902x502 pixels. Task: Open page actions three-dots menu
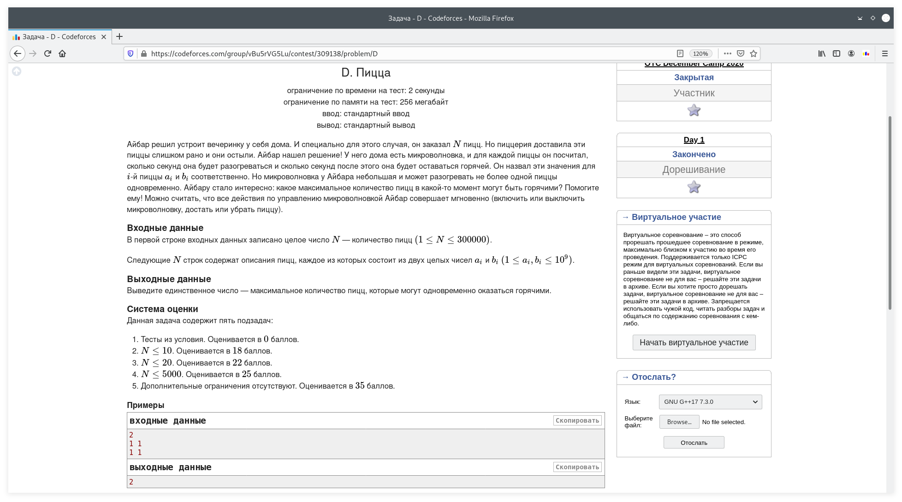click(x=728, y=53)
